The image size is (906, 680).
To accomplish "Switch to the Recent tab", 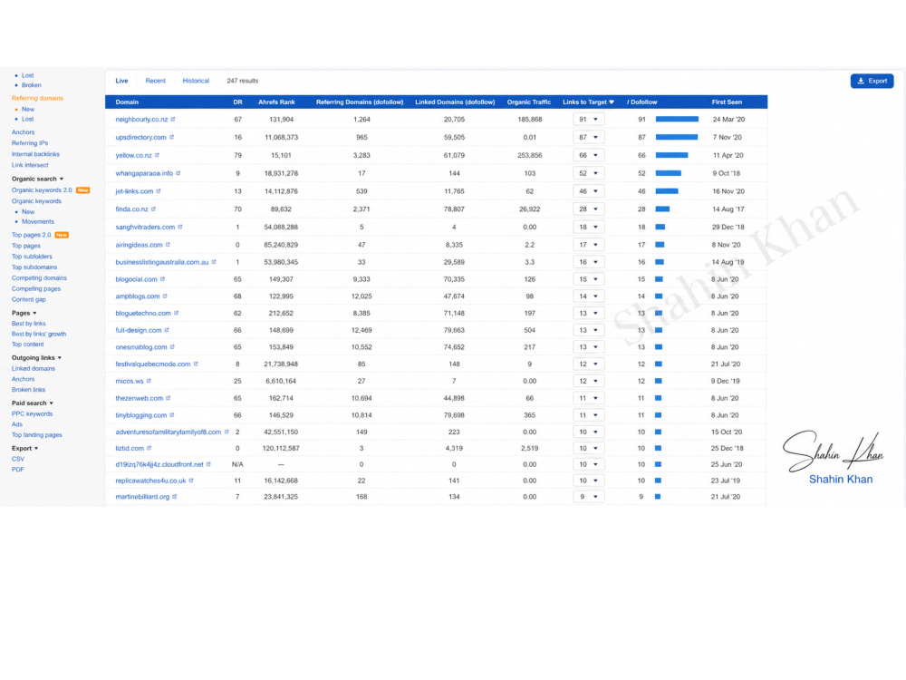I will (156, 81).
